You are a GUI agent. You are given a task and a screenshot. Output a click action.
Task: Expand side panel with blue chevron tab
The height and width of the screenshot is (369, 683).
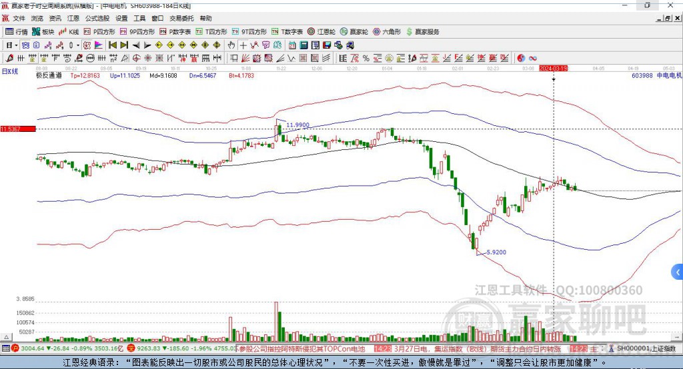tap(678, 272)
